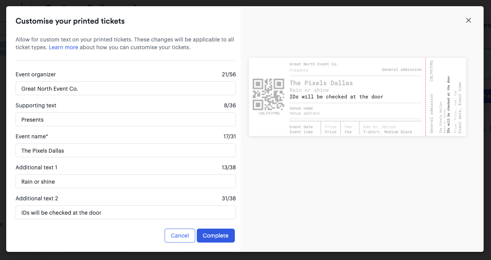Select the Additional text 2 input field

pyautogui.click(x=125, y=212)
